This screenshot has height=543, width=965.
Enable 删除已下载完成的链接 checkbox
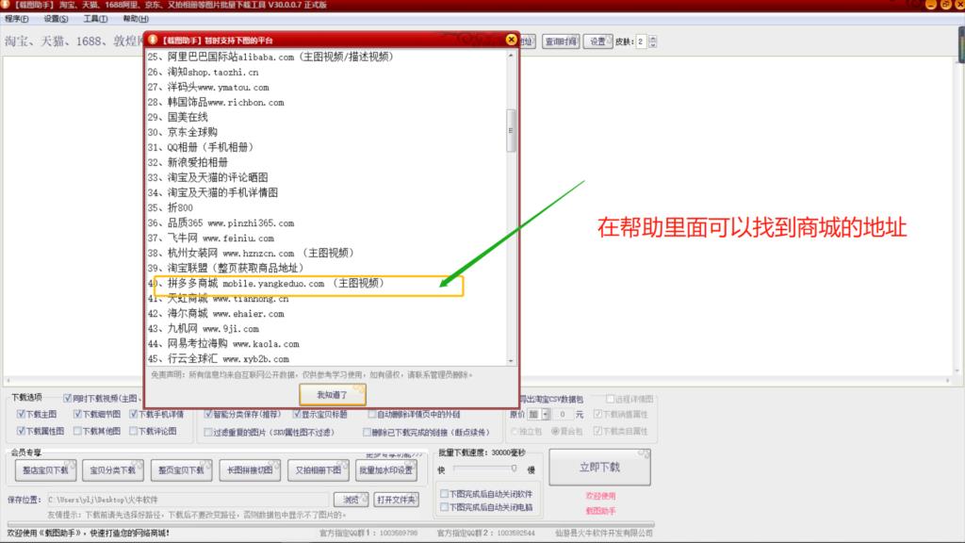[367, 432]
